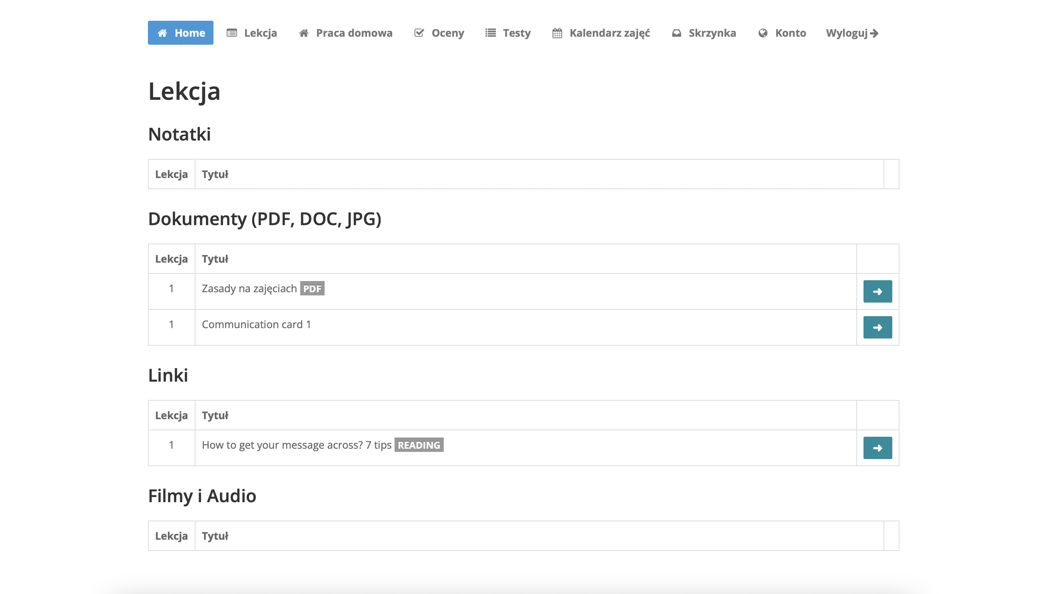Click the READING tag label
Screen dimensions: 1045x594
coord(419,445)
